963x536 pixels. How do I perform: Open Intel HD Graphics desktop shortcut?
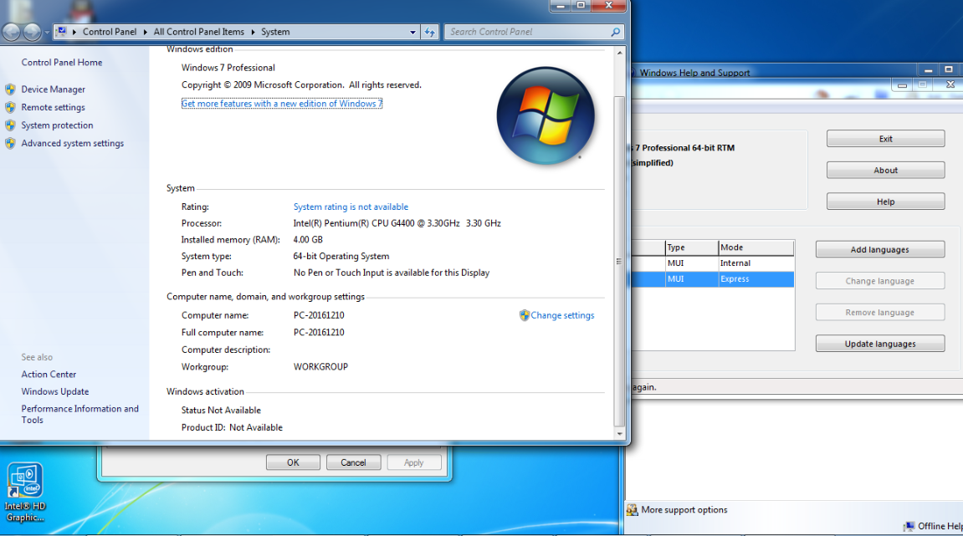click(x=25, y=493)
